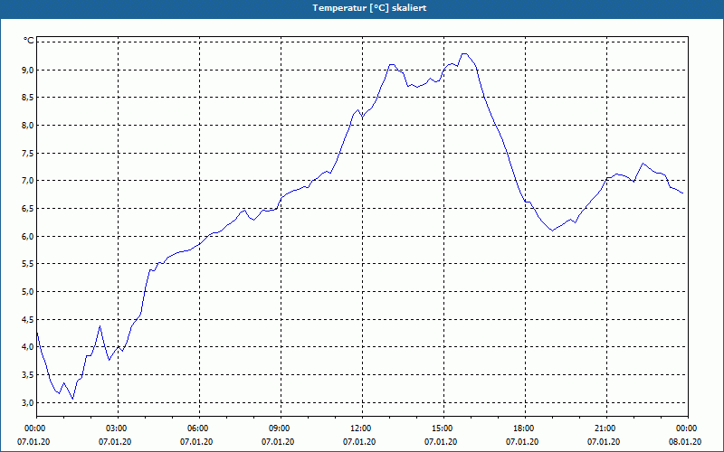Image resolution: width=724 pixels, height=452 pixels.
Task: Click the 12:00 x-axis time label
Action: [362, 428]
